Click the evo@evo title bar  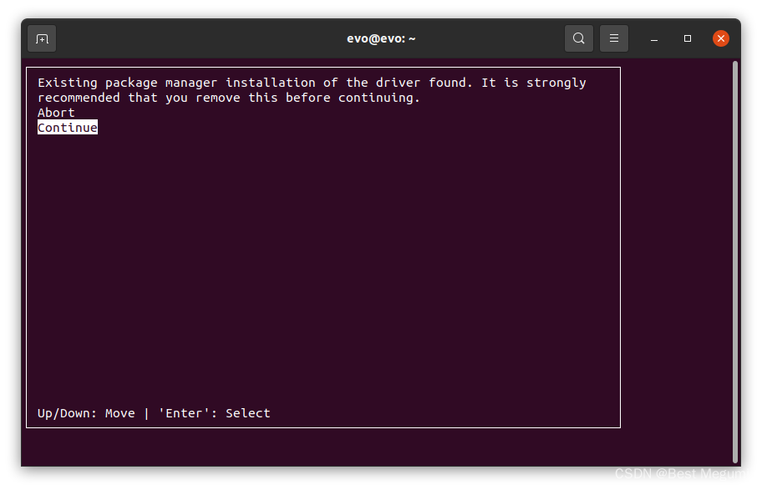click(381, 38)
